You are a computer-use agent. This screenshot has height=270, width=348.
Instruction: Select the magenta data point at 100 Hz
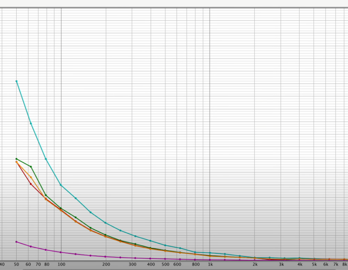click(61, 252)
